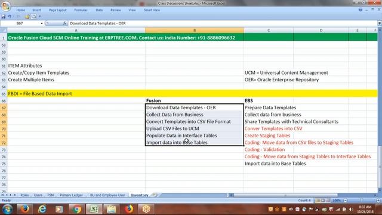The height and width of the screenshot is (215, 382).
Task: Select cell 'UCM = Universal Content Management'
Action: pos(269,73)
